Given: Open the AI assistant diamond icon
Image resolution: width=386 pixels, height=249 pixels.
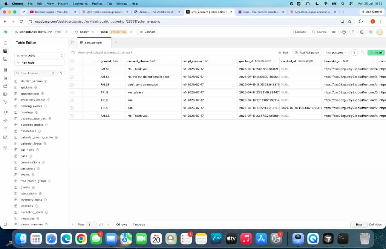Looking at the screenshot, I should (371, 32).
